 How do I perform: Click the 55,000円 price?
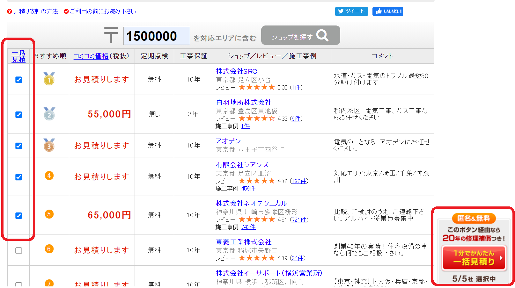pos(109,114)
